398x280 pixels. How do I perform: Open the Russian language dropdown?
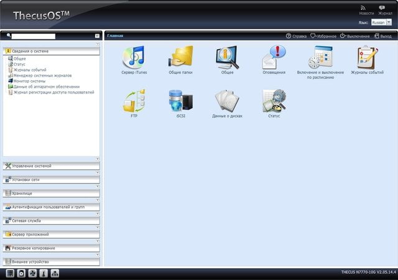pyautogui.click(x=381, y=22)
